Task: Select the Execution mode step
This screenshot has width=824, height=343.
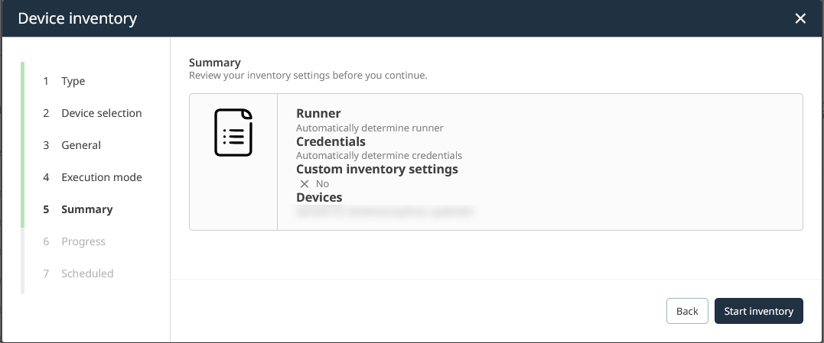Action: (x=101, y=177)
